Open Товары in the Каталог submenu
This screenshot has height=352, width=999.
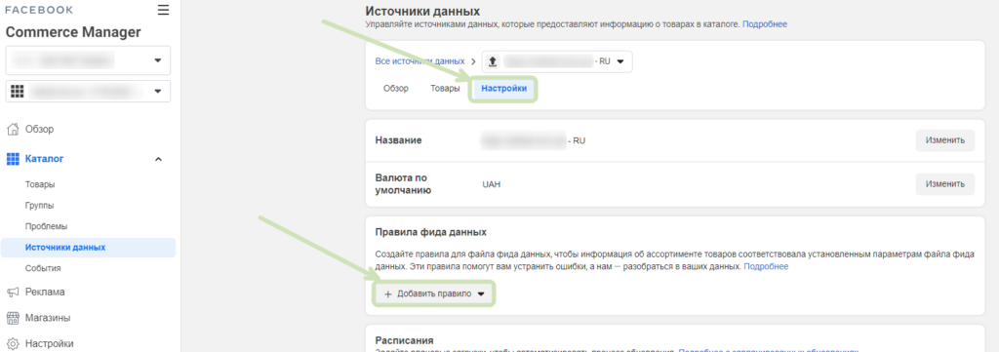tap(40, 184)
